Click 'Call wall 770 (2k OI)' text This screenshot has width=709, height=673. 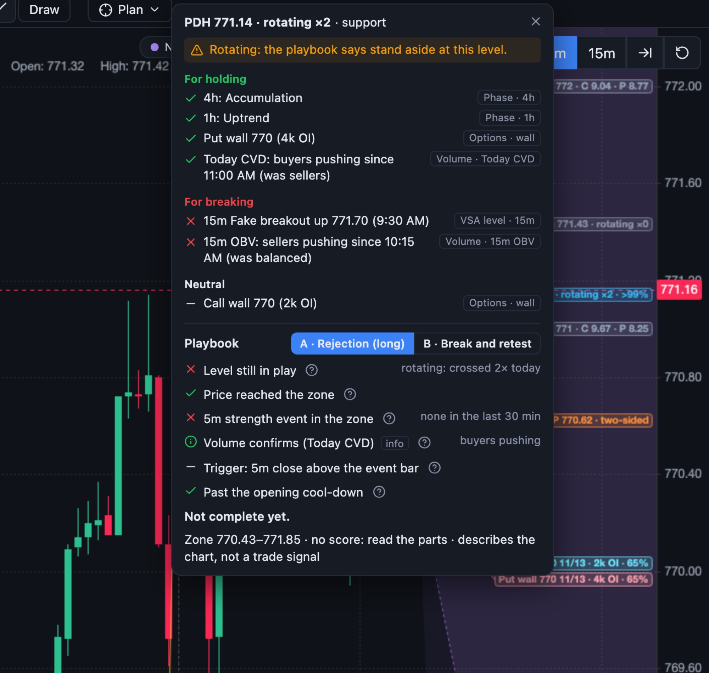(260, 303)
